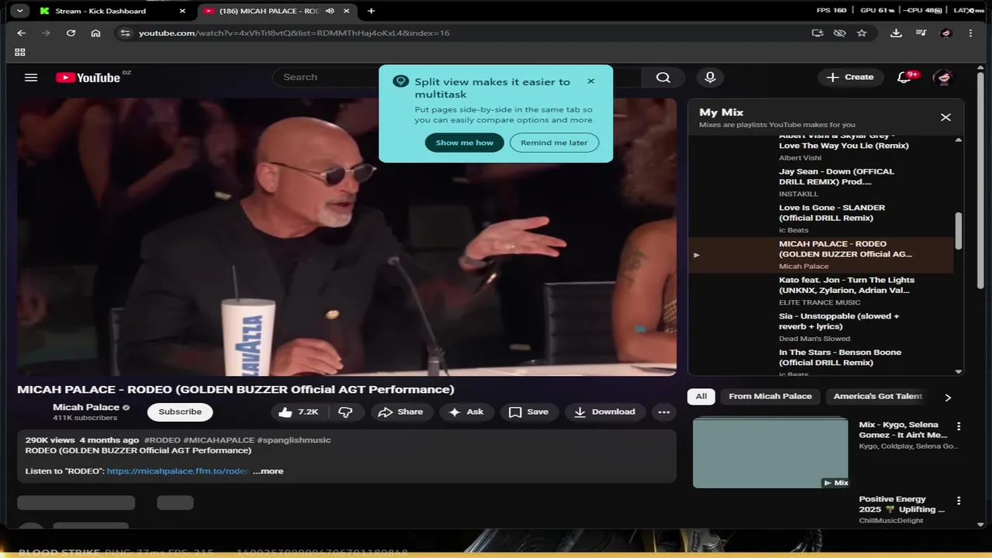Filter by America's Got Talent chip

[x=878, y=397]
